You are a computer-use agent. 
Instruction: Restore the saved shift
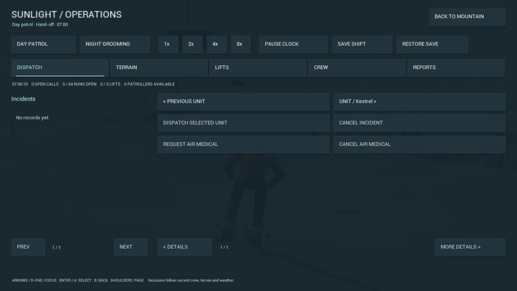432,44
